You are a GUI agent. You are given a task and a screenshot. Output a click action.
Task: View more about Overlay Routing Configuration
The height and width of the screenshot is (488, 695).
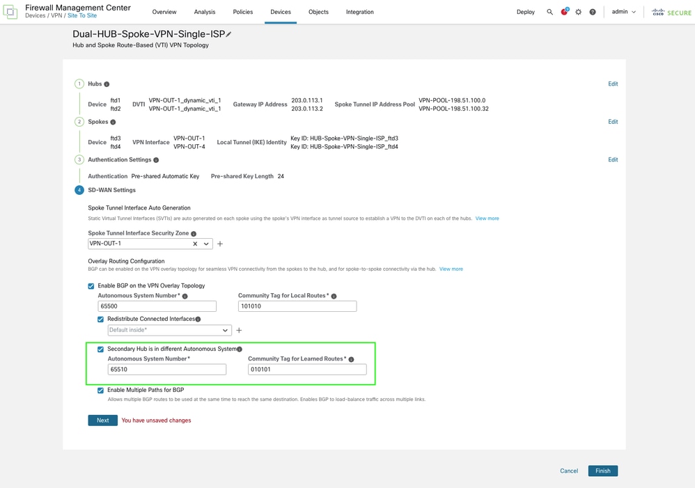[451, 269]
